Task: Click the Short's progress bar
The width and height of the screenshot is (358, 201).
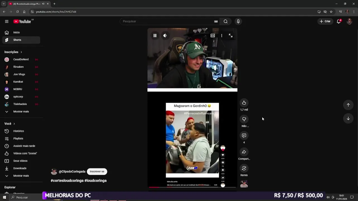Action: pyautogui.click(x=192, y=187)
